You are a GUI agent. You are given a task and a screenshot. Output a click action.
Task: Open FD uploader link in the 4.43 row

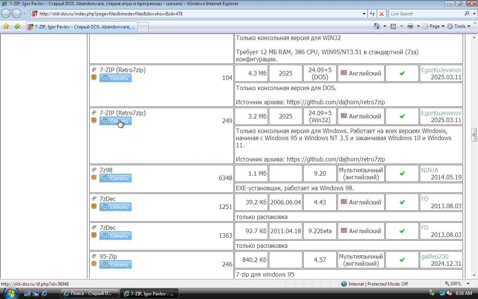click(x=425, y=199)
